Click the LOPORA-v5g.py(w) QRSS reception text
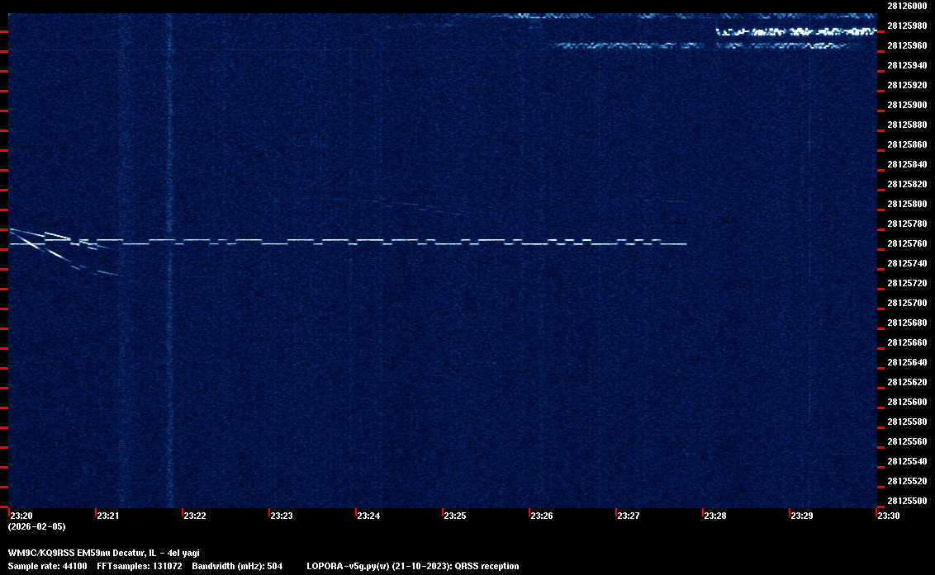Image resolution: width=935 pixels, height=575 pixels. pyautogui.click(x=412, y=567)
